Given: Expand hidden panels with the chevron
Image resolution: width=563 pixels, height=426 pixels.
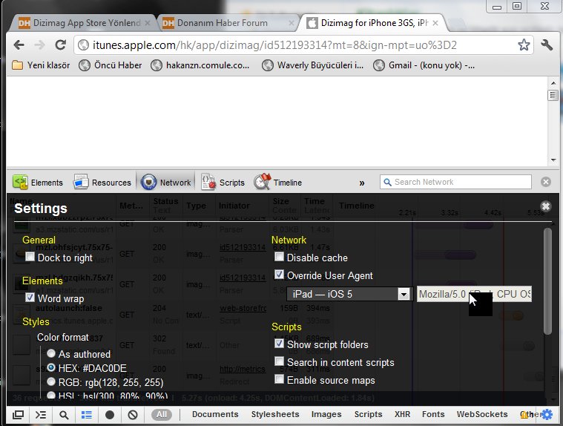Looking at the screenshot, I should coord(362,183).
